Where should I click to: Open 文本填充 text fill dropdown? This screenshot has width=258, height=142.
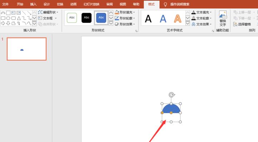202,12
